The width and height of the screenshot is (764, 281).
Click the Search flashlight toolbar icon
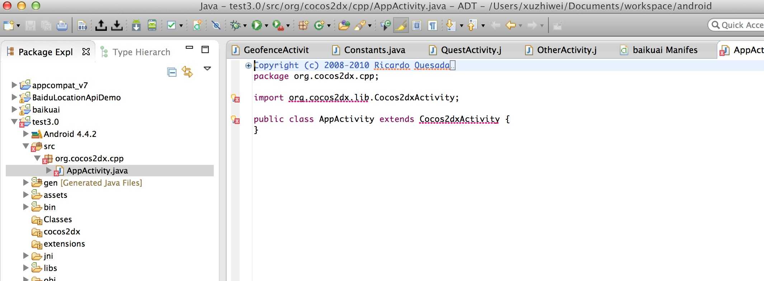360,25
